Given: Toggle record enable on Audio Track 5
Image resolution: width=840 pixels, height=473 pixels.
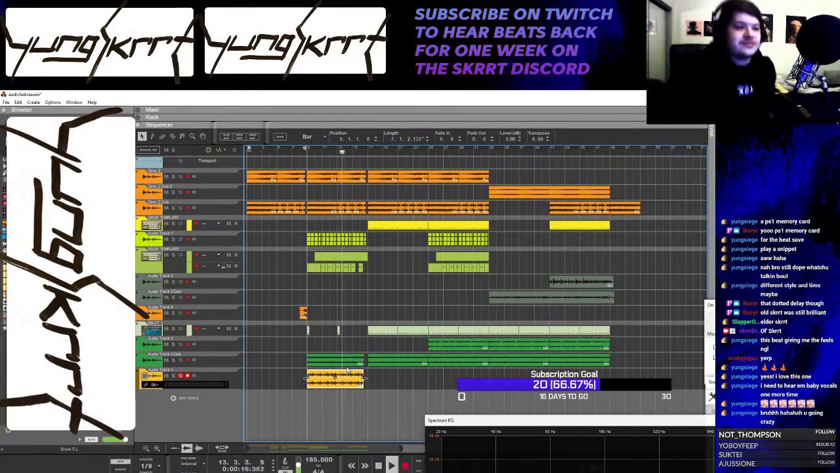Looking at the screenshot, I should 187,376.
